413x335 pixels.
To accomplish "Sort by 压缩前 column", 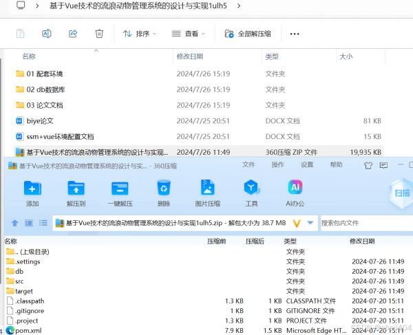I will point(217,241).
